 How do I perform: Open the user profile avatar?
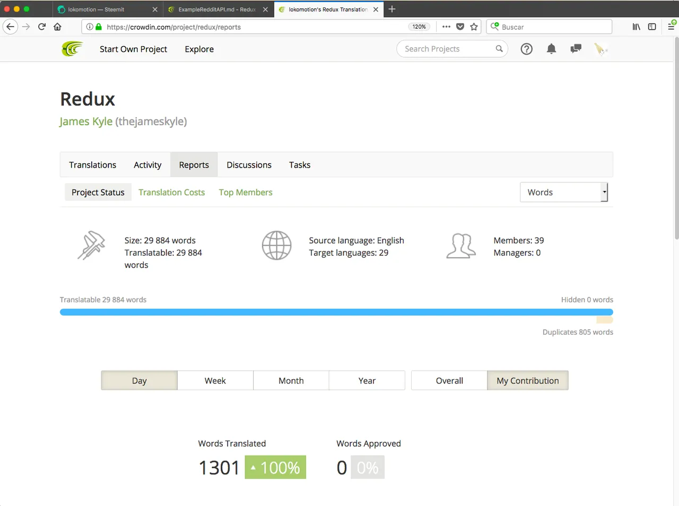(600, 49)
